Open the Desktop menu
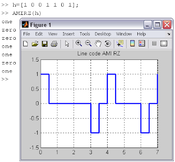Viewport: 175px width, 162px height. 103,34
